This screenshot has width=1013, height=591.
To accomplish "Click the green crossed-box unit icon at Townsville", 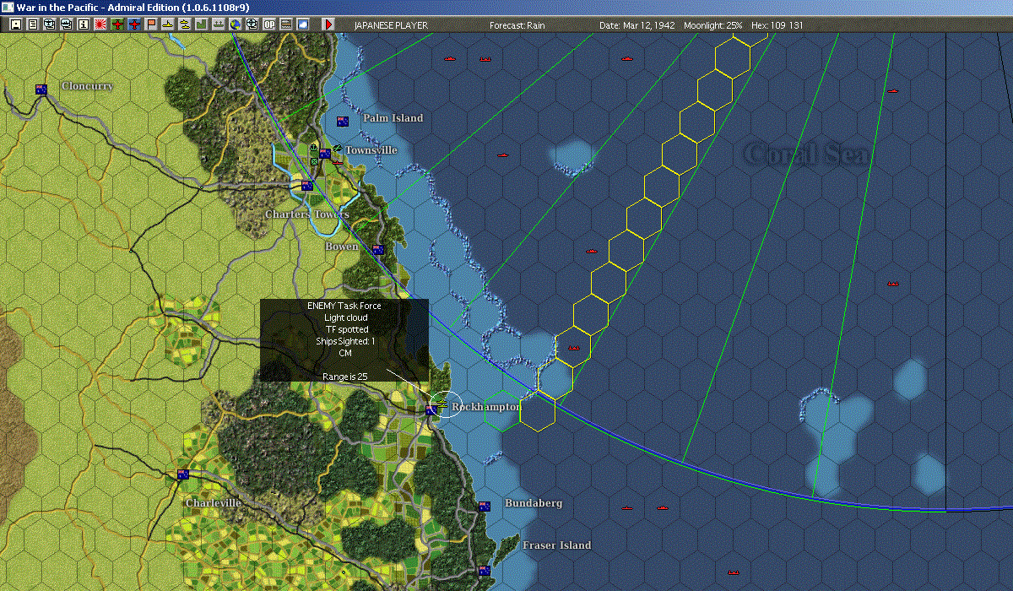I will [314, 161].
